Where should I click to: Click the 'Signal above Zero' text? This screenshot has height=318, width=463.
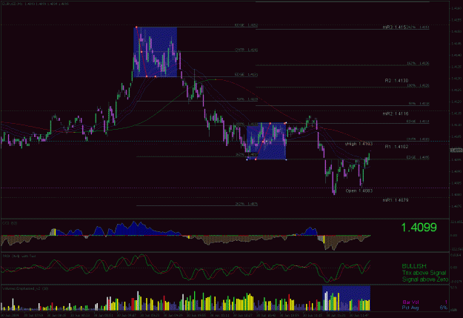[x=425, y=279]
